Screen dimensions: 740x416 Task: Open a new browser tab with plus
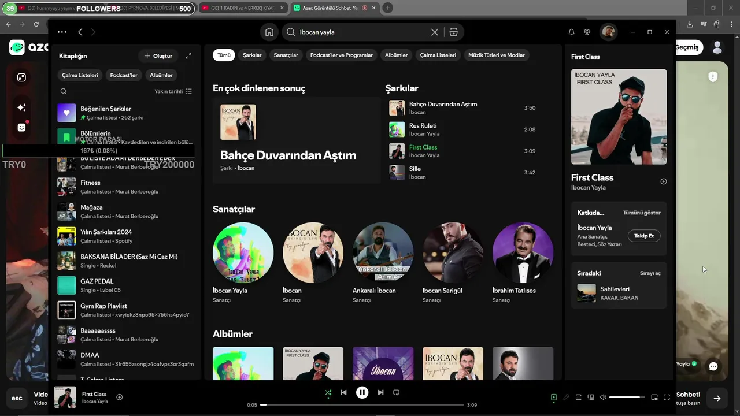(387, 8)
